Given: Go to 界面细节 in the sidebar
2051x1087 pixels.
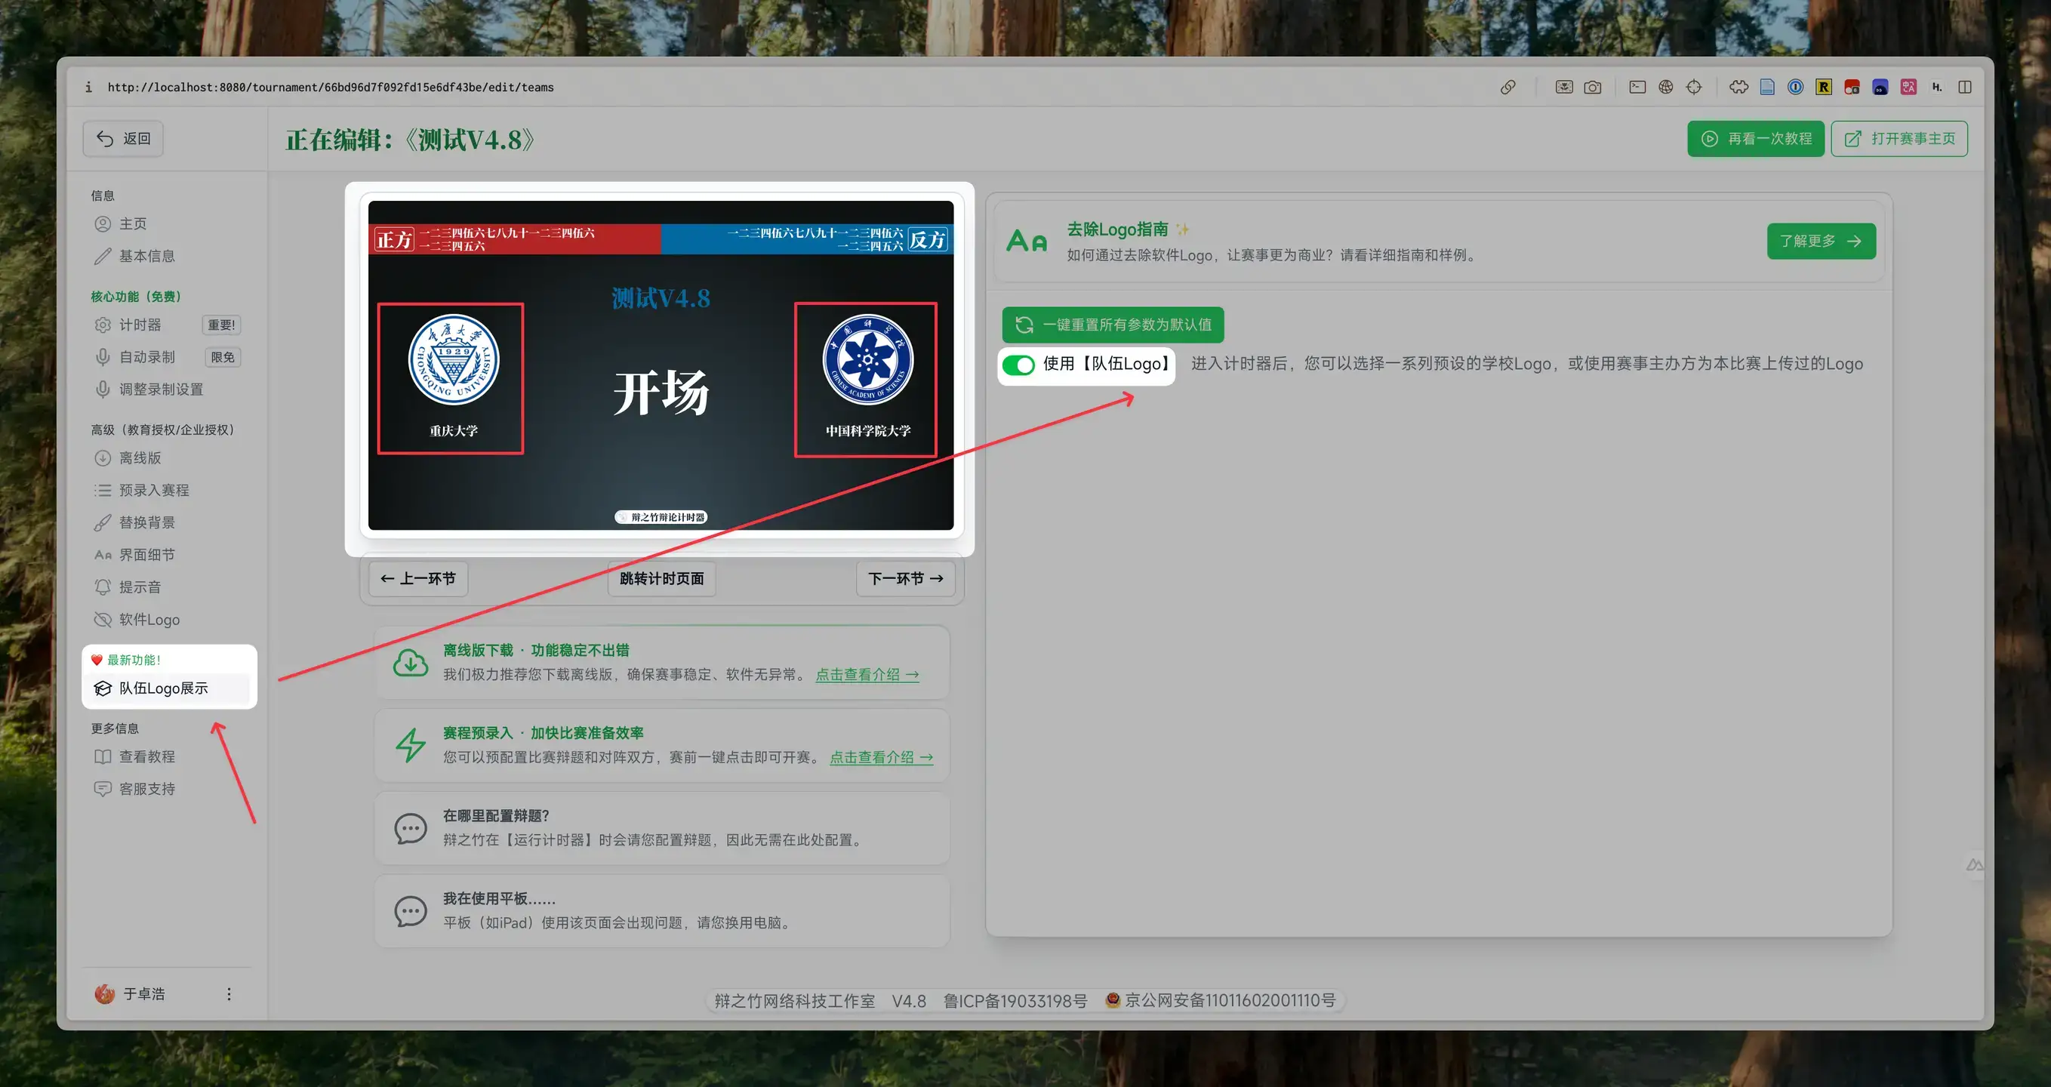Looking at the screenshot, I should pyautogui.click(x=165, y=554).
